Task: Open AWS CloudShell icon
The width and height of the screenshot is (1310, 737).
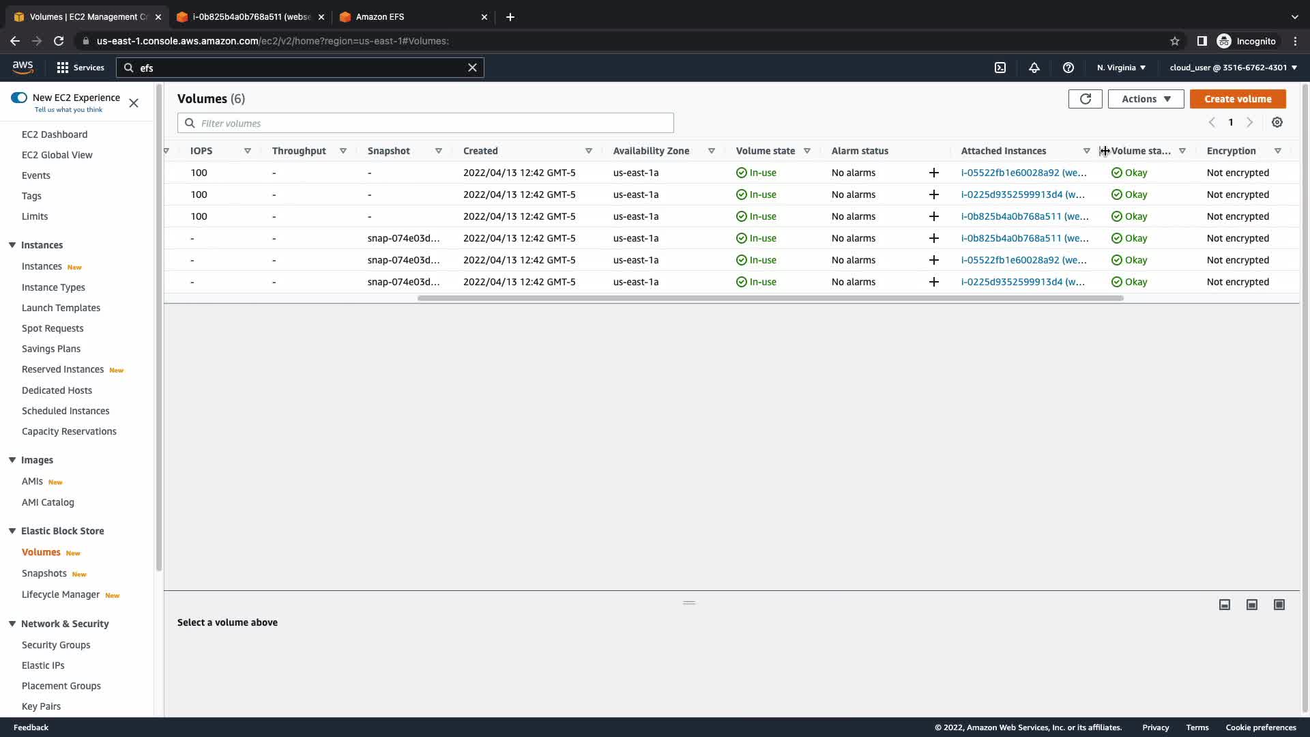Action: (1000, 68)
